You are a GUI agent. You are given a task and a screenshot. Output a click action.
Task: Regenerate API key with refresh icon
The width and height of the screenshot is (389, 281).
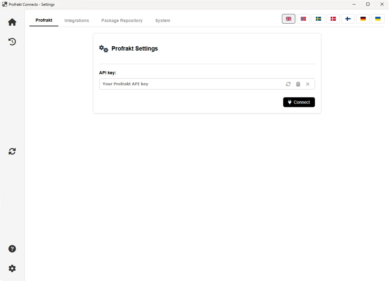coord(288,84)
